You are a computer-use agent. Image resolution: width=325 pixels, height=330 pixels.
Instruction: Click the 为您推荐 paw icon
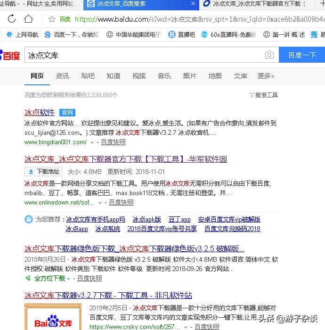click(x=29, y=219)
